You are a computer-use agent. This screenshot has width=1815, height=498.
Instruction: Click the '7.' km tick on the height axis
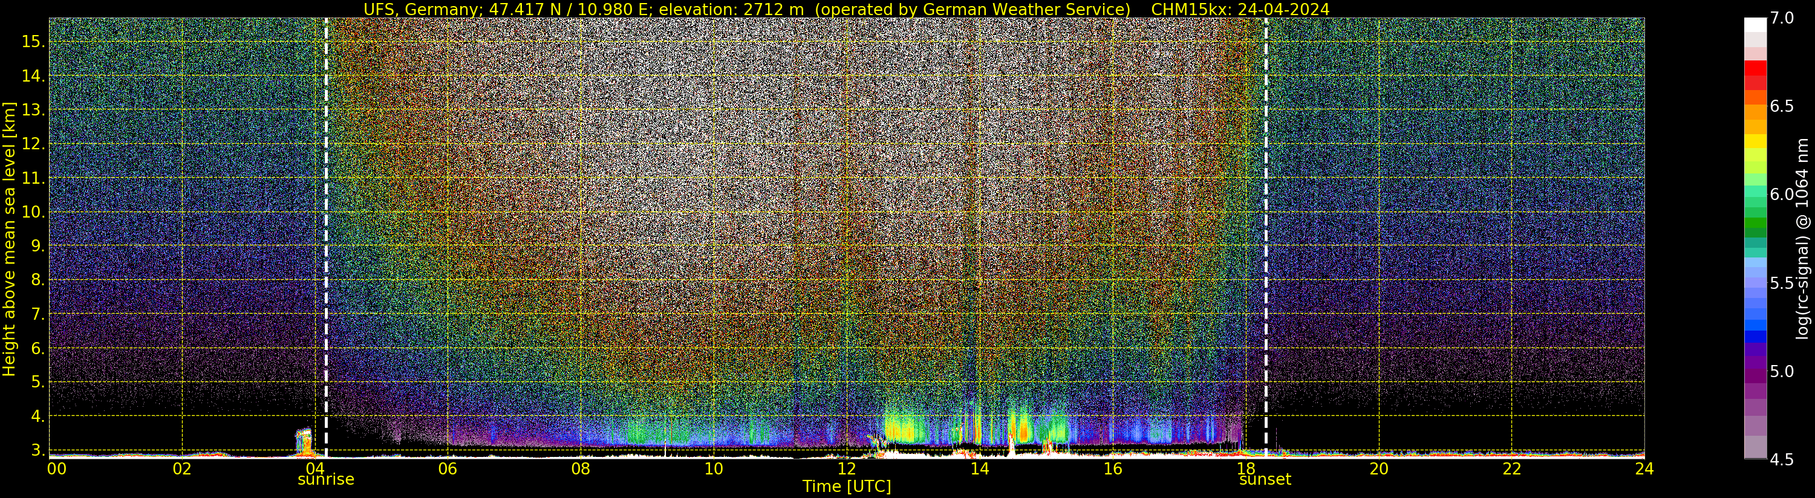tap(37, 314)
